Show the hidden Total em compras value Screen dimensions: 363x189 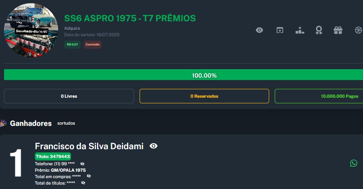coord(89,176)
